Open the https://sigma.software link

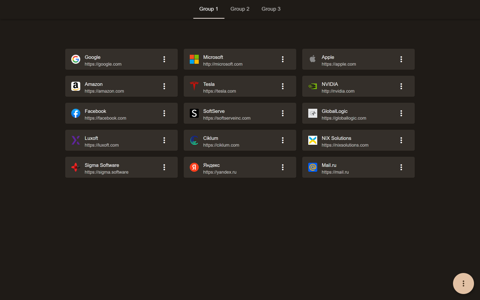(106, 172)
